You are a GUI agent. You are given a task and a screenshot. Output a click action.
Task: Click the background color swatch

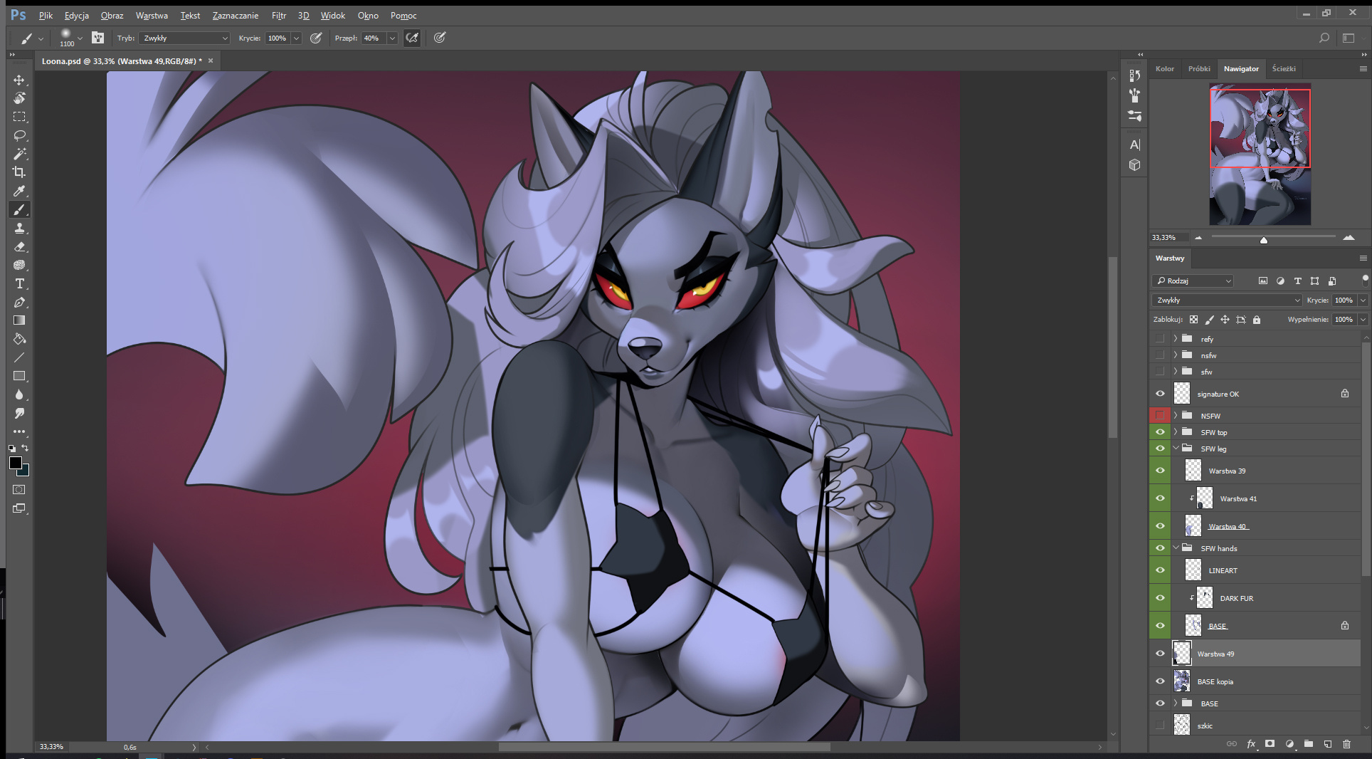pos(25,471)
